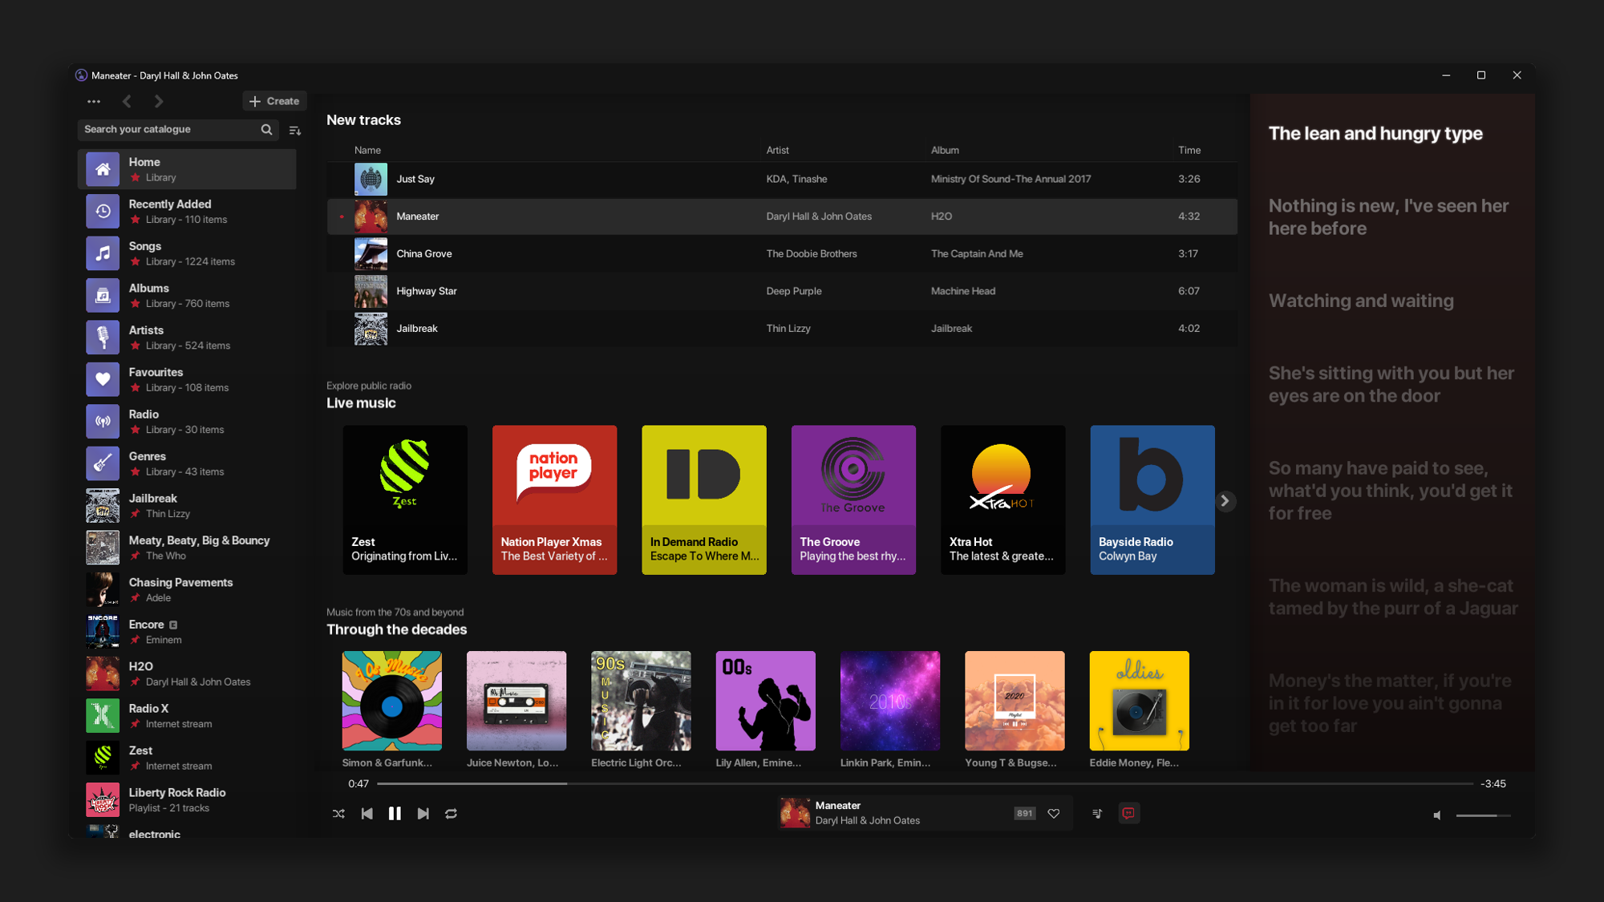Open the play queue icon
This screenshot has width=1604, height=902.
tap(1097, 813)
